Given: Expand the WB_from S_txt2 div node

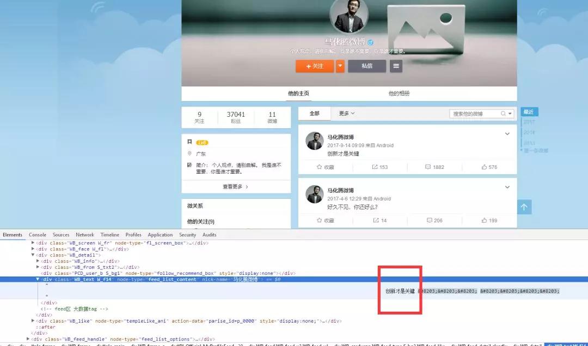Looking at the screenshot, I should (38, 267).
